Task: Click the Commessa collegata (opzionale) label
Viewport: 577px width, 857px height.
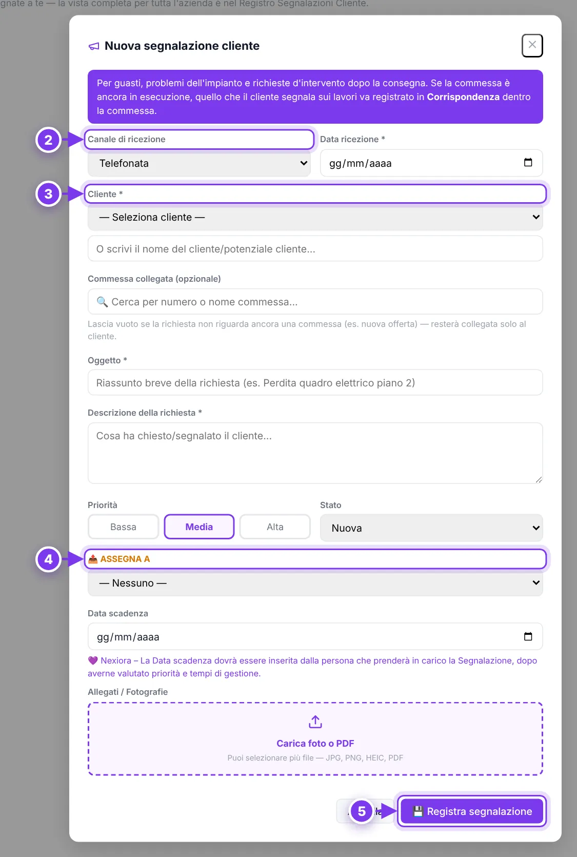Action: 154,279
